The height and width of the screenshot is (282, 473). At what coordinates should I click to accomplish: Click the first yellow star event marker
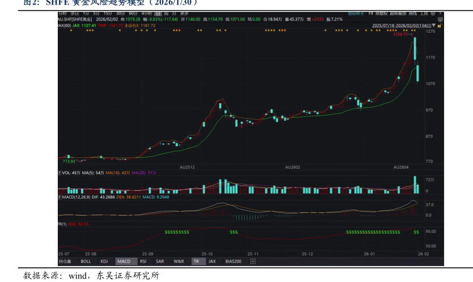tap(71, 30)
